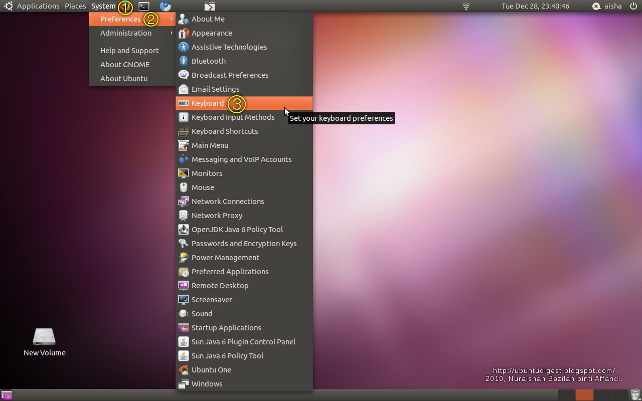
Task: Open the Places menu
Action: (75, 6)
